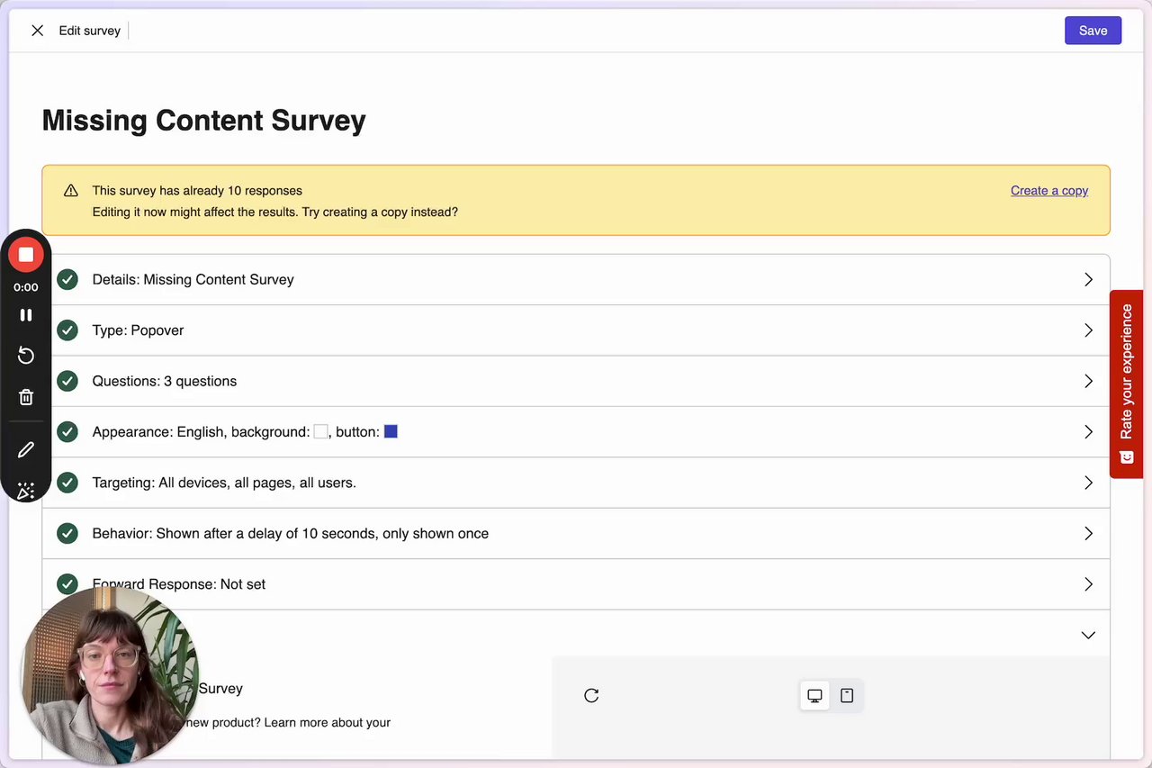Click the blue button color swatch
The height and width of the screenshot is (768, 1152).
click(391, 432)
